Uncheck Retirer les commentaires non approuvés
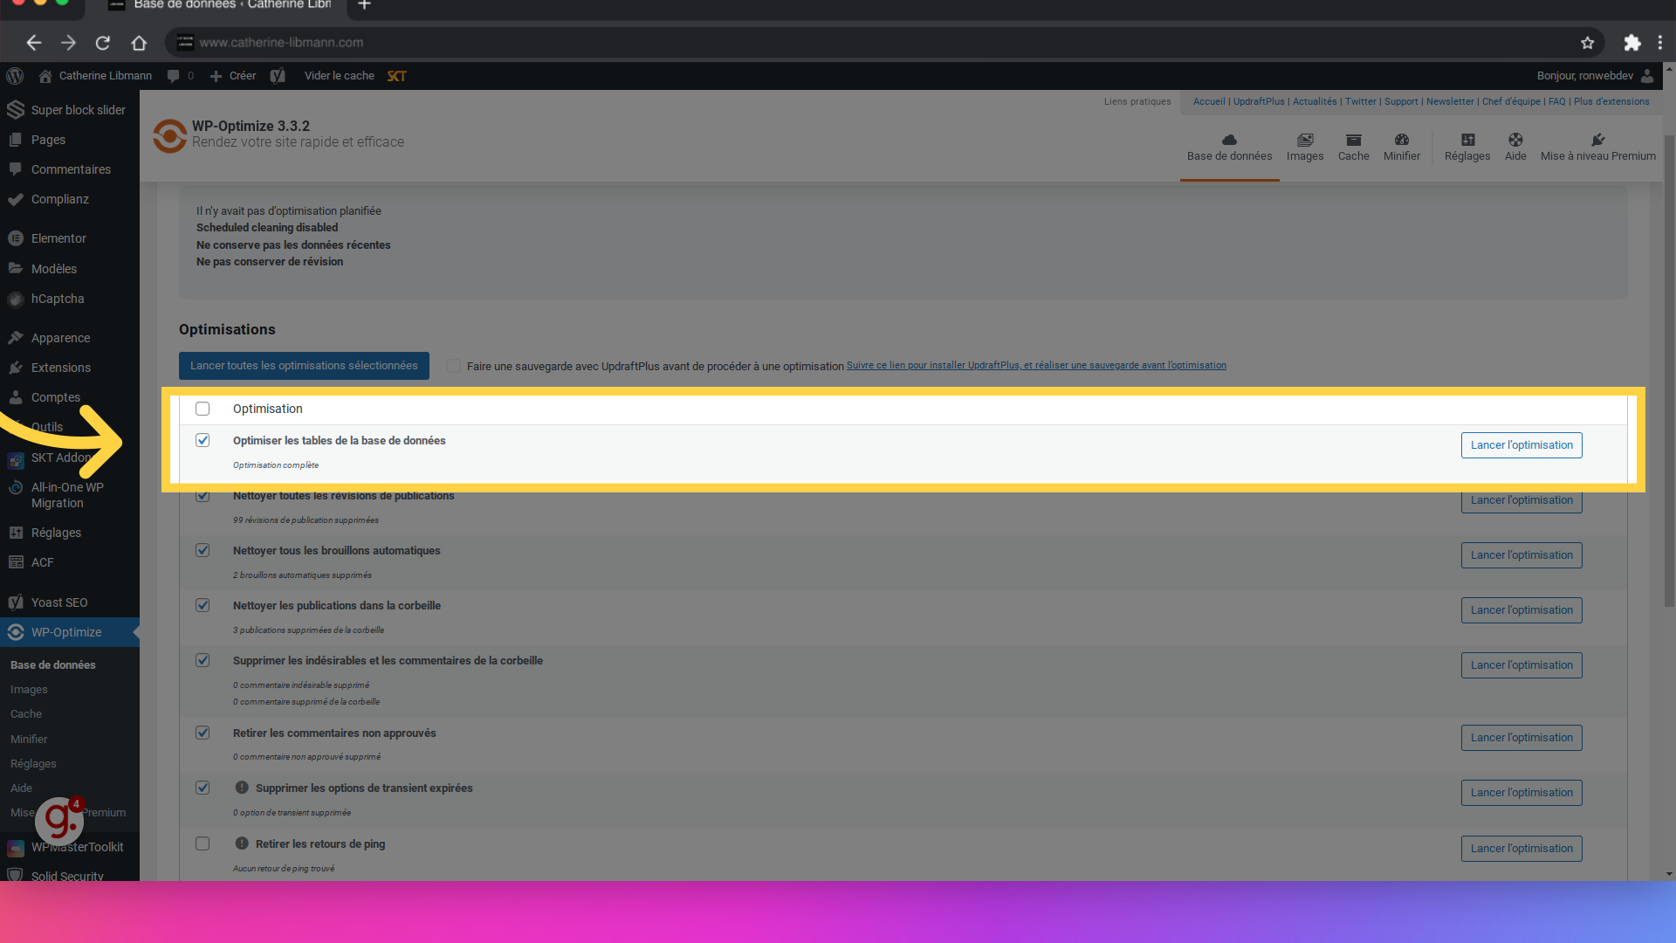The width and height of the screenshot is (1676, 943). (203, 733)
